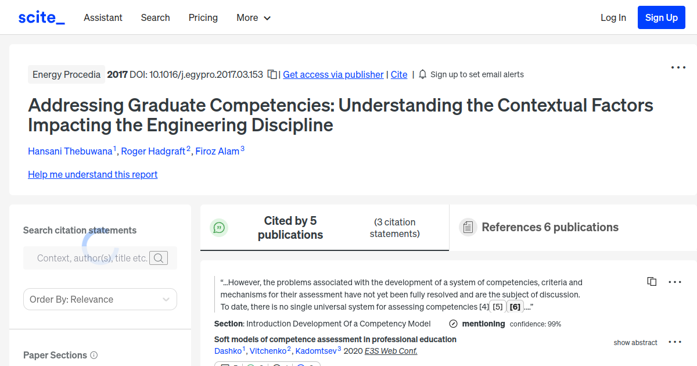Viewport: 697px width, 366px height.
Task: Click Get access via publisher link
Action: [333, 74]
